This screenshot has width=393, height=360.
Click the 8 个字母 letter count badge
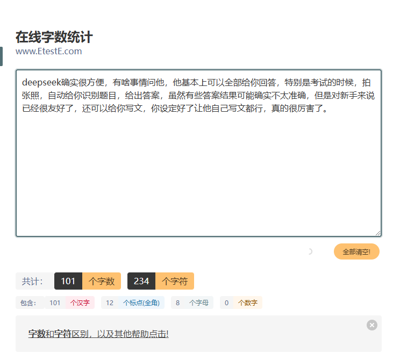(192, 303)
